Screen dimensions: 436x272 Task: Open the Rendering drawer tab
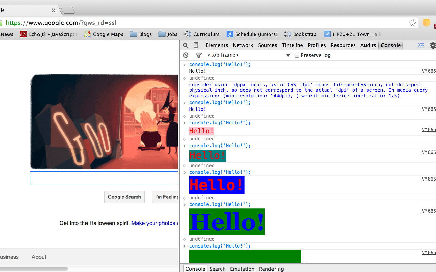click(271, 269)
